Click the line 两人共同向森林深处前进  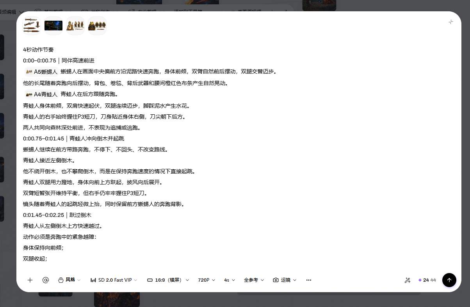(x=82, y=128)
